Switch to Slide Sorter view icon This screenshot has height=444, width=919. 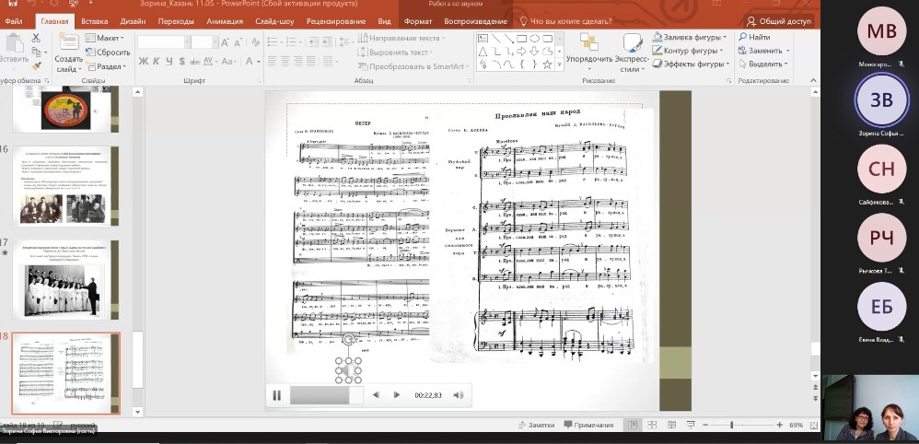653,426
